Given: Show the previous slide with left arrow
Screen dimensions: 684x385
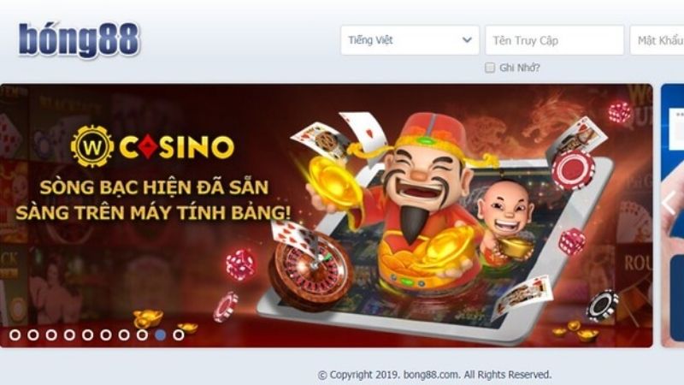Looking at the screenshot, I should point(669,202).
